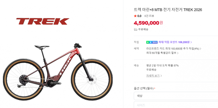Open the 최대 적립 포인트 106,200원 details
Viewport: 218px width, 108px height.
point(174,42)
